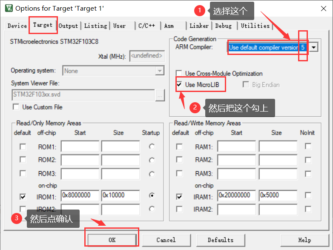Click IRAM1 Size field showing 0x5000
This screenshot has height=250, width=333.
tap(278, 195)
